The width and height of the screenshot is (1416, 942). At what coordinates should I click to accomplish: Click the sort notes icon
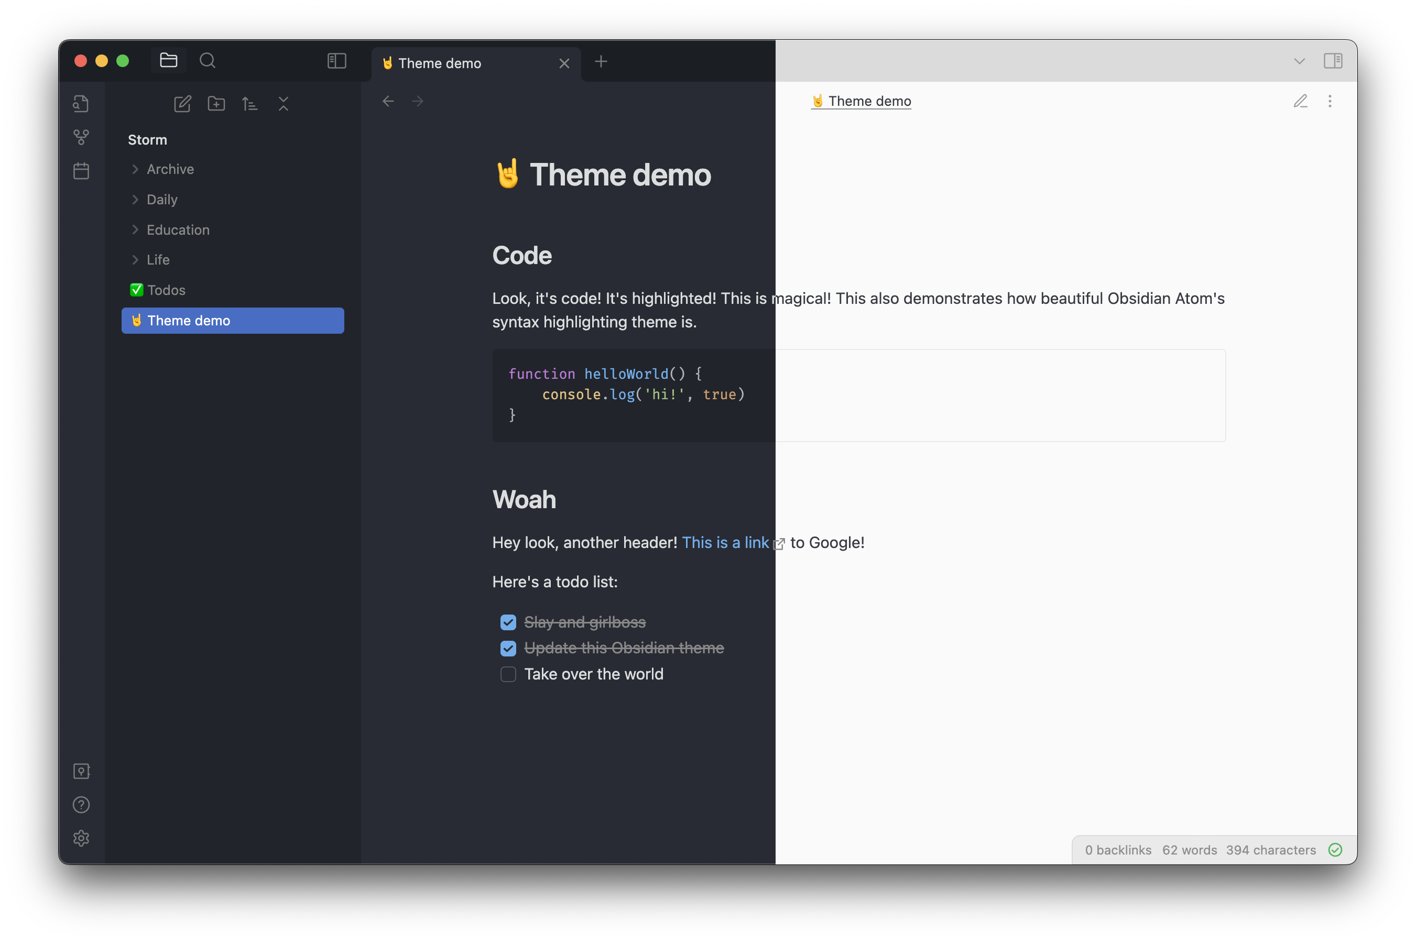(x=249, y=103)
